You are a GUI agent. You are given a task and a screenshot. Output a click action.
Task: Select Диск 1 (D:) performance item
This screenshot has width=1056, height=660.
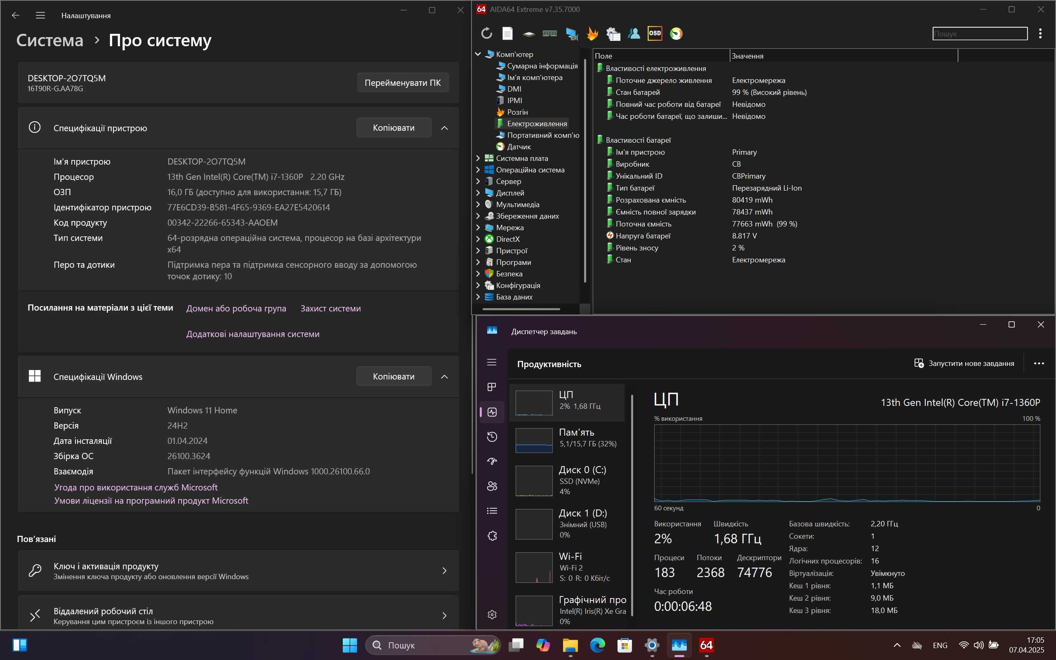coord(567,523)
